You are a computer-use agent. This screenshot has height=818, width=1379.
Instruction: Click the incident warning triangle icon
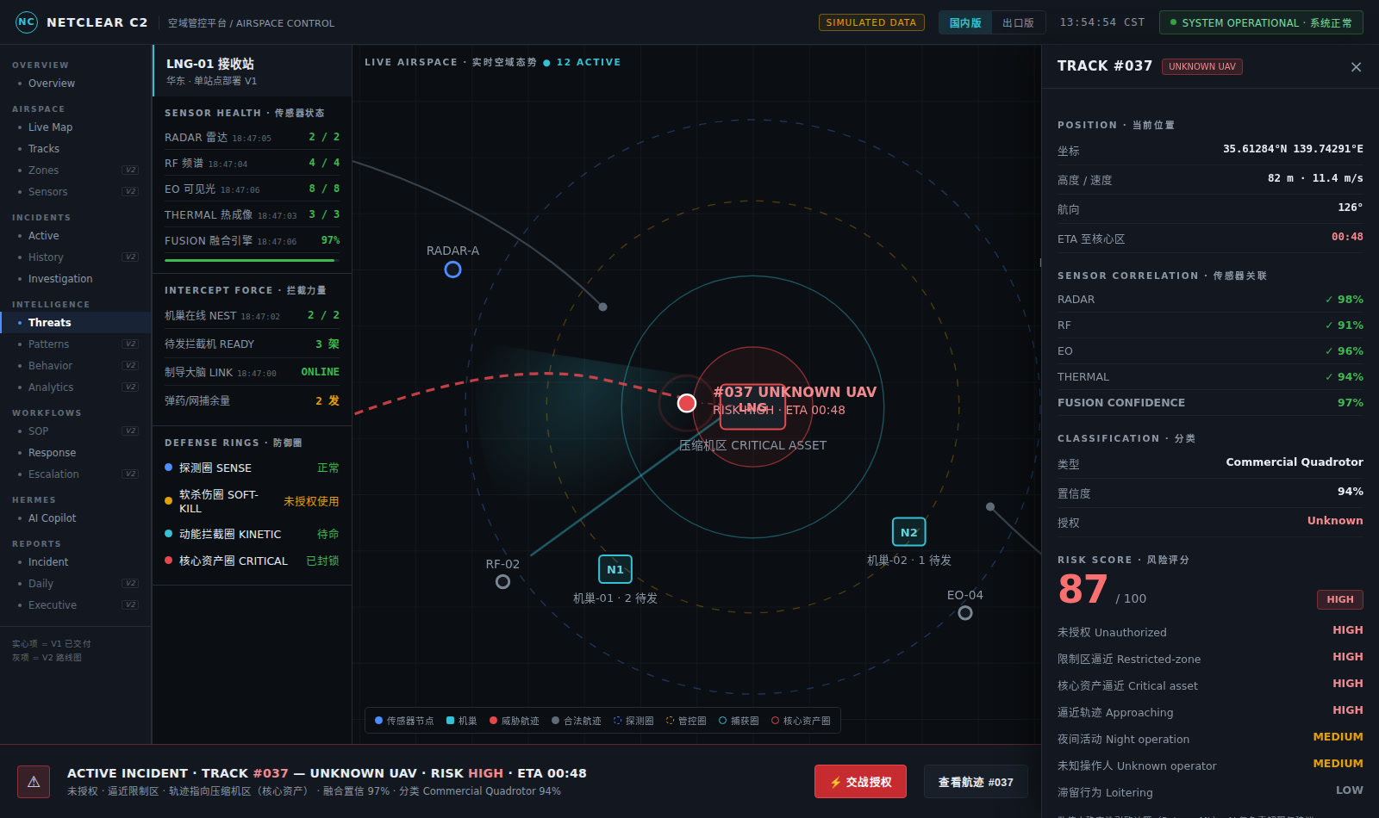coord(34,782)
